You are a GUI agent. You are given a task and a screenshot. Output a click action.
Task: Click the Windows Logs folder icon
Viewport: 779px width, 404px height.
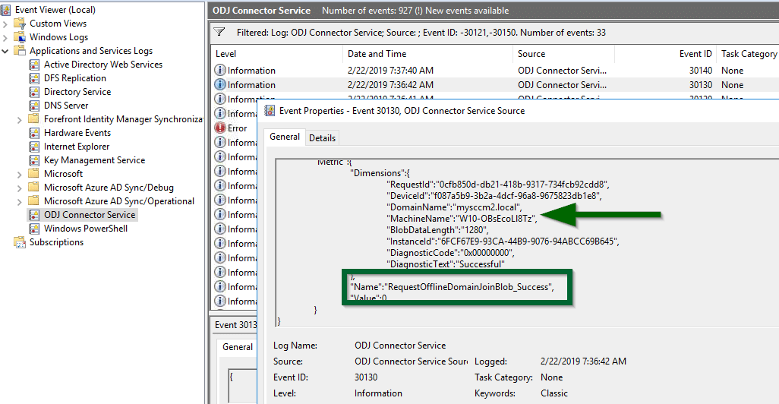pos(20,37)
